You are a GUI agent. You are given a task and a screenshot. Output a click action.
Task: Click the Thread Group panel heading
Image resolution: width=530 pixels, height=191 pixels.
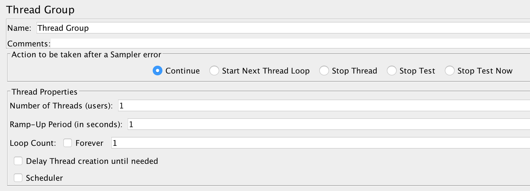40,10
